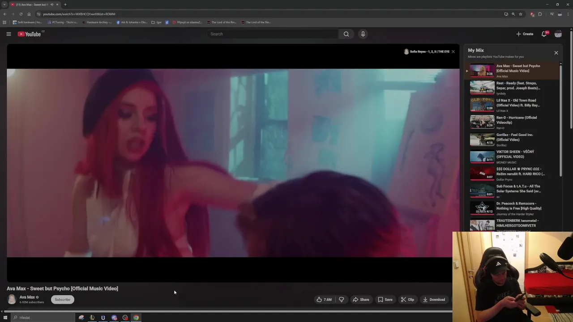Click the Ava Max channel avatar

(12, 299)
